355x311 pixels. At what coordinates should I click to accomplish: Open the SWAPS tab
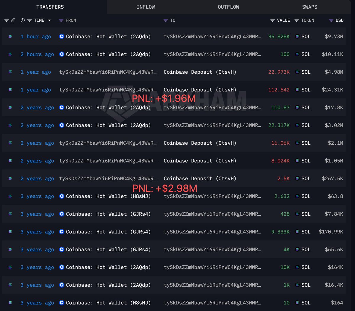[309, 7]
